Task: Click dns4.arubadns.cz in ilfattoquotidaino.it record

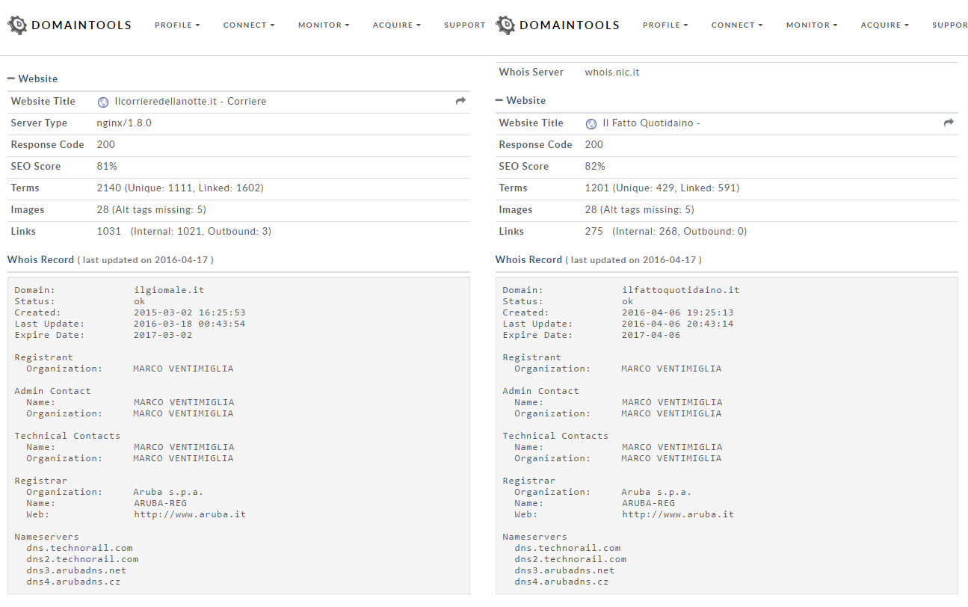Action: pos(561,582)
